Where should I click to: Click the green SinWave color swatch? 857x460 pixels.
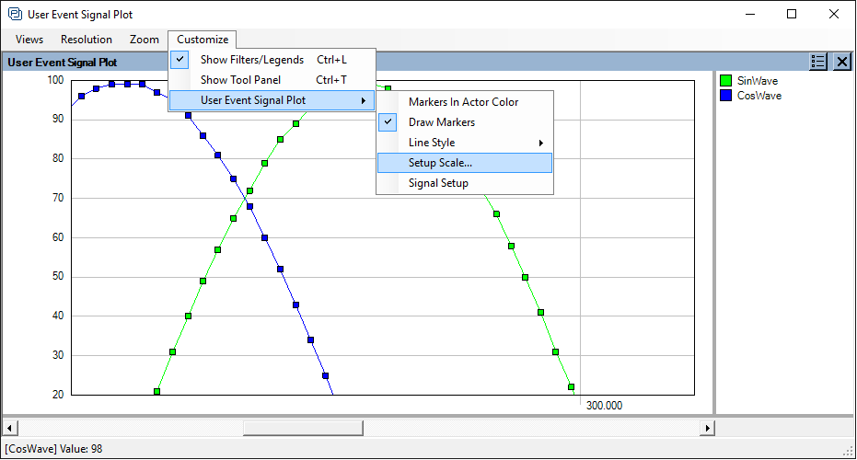[725, 81]
